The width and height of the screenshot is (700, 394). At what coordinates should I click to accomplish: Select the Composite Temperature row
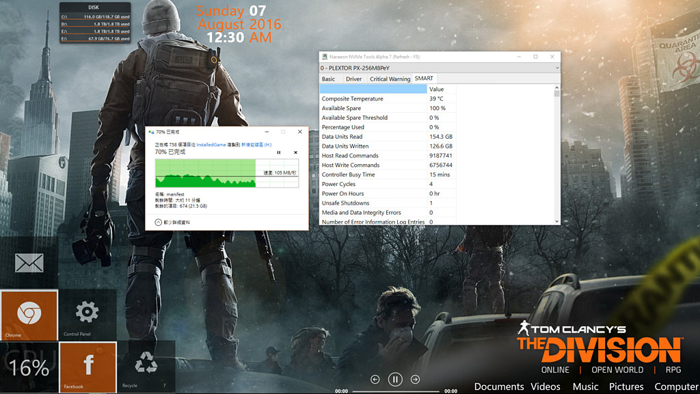[388, 98]
